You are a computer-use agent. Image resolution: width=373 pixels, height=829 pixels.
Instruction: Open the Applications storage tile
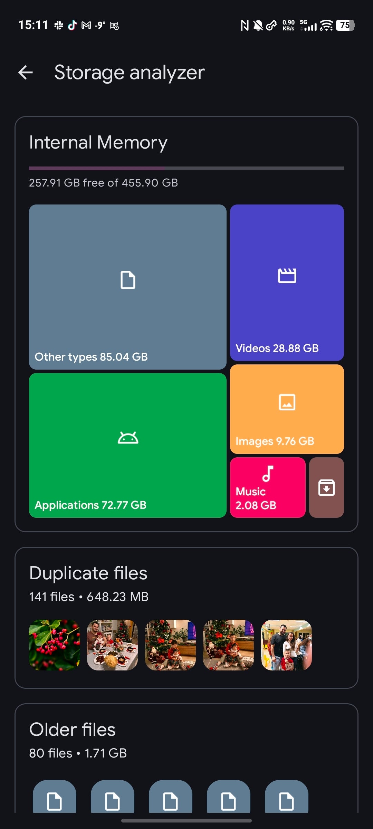pyautogui.click(x=127, y=445)
